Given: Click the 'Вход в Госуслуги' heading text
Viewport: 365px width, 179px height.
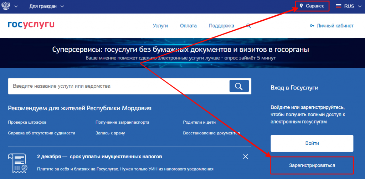Looking at the screenshot, I should click(294, 88).
